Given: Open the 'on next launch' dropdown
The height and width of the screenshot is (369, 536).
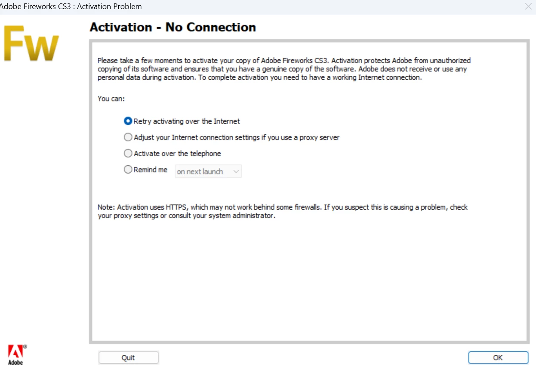Looking at the screenshot, I should [x=208, y=171].
